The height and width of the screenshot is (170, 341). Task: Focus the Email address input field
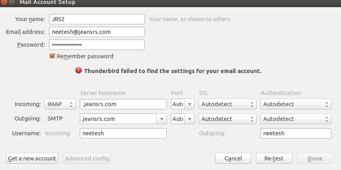[97, 32]
